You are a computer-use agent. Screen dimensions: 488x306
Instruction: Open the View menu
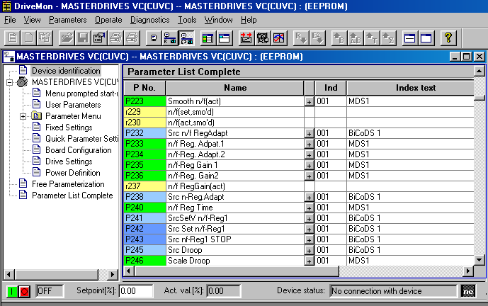click(x=32, y=20)
